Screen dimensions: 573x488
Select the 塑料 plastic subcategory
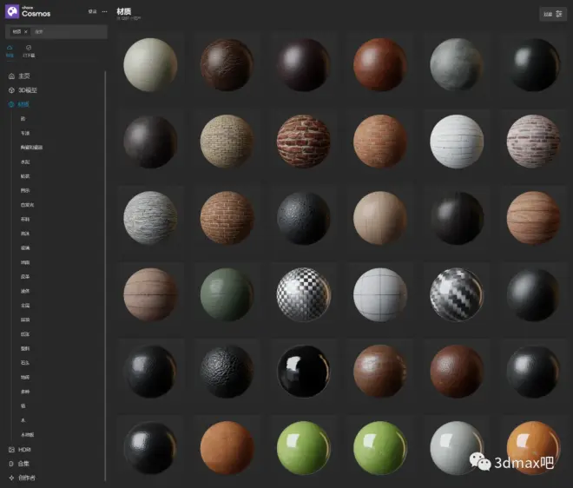(x=25, y=348)
